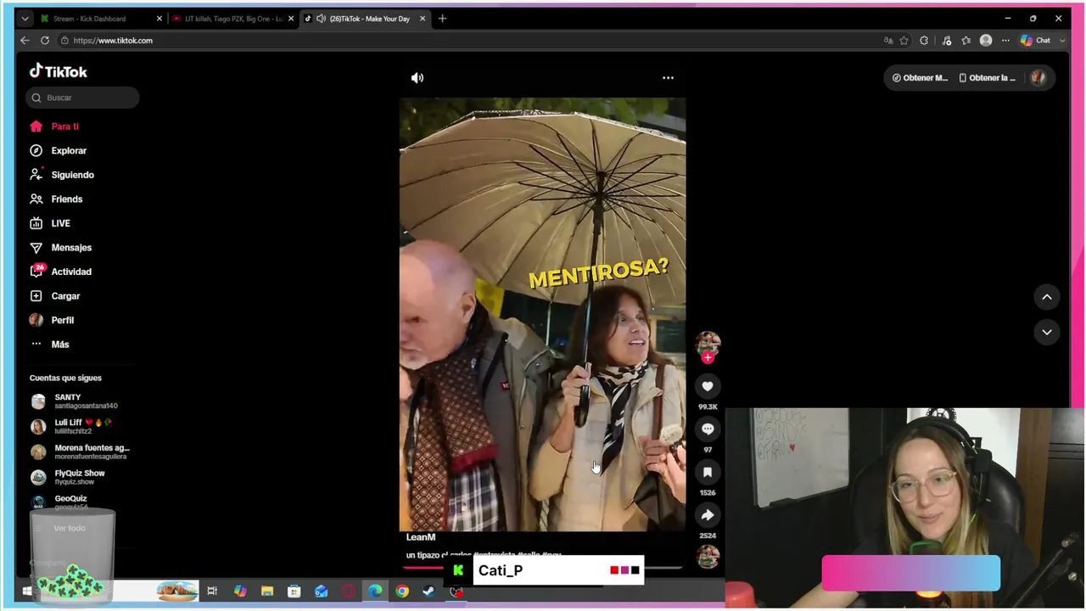Favorite this page with the star icon

[x=904, y=41]
